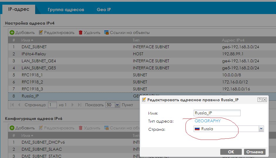Click the Редактировать pencil icon in the IPv6 section

(41, 128)
